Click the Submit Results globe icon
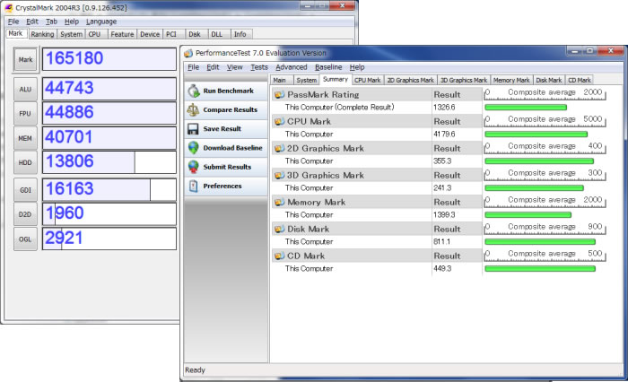This screenshot has width=628, height=382. (x=194, y=167)
